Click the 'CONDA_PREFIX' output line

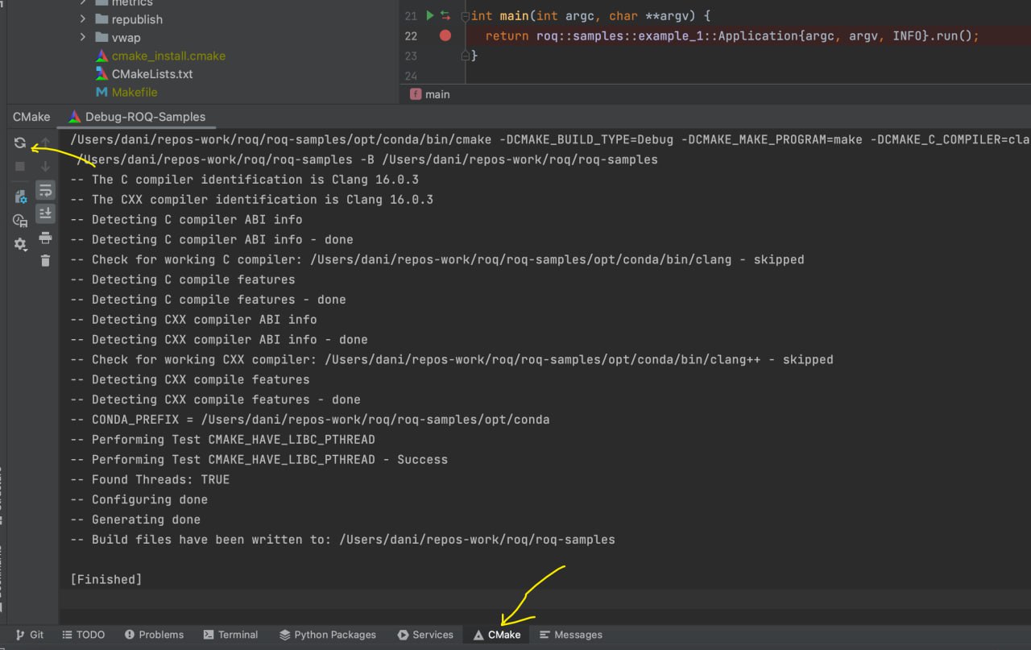click(310, 420)
